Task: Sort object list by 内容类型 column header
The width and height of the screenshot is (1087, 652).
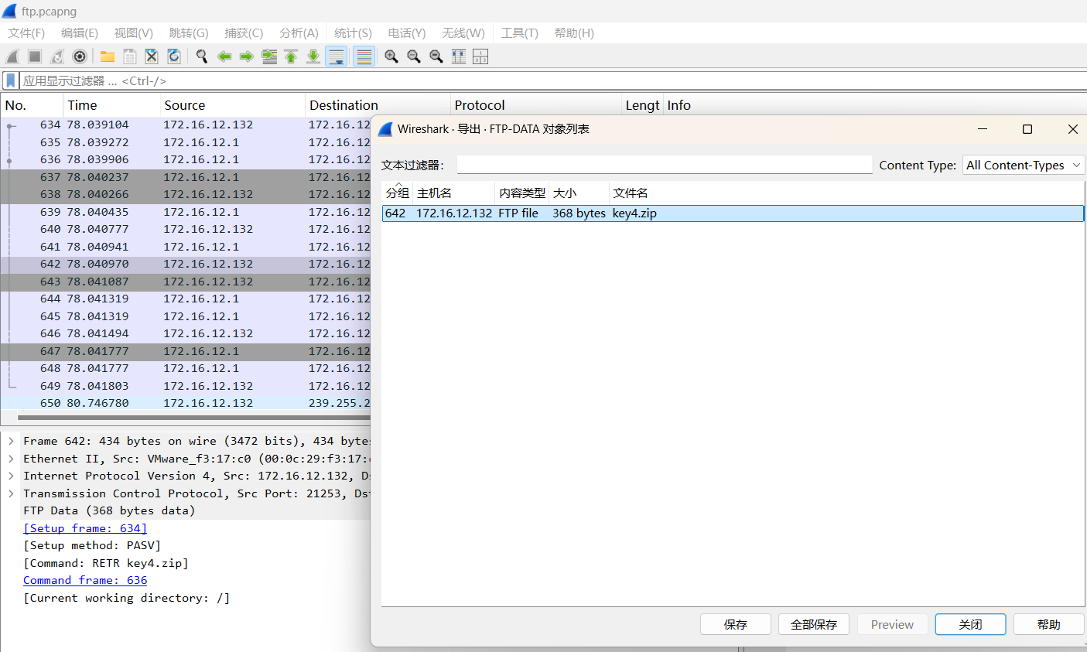Action: [522, 193]
